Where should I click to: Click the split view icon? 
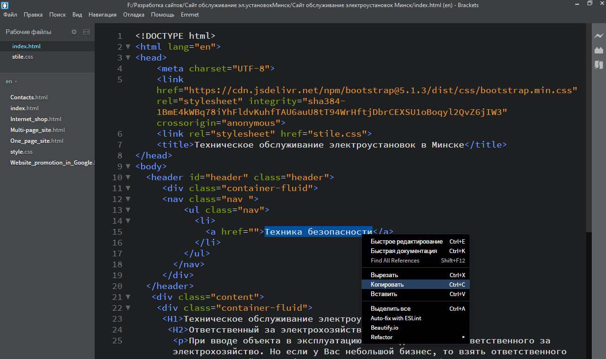(x=86, y=32)
